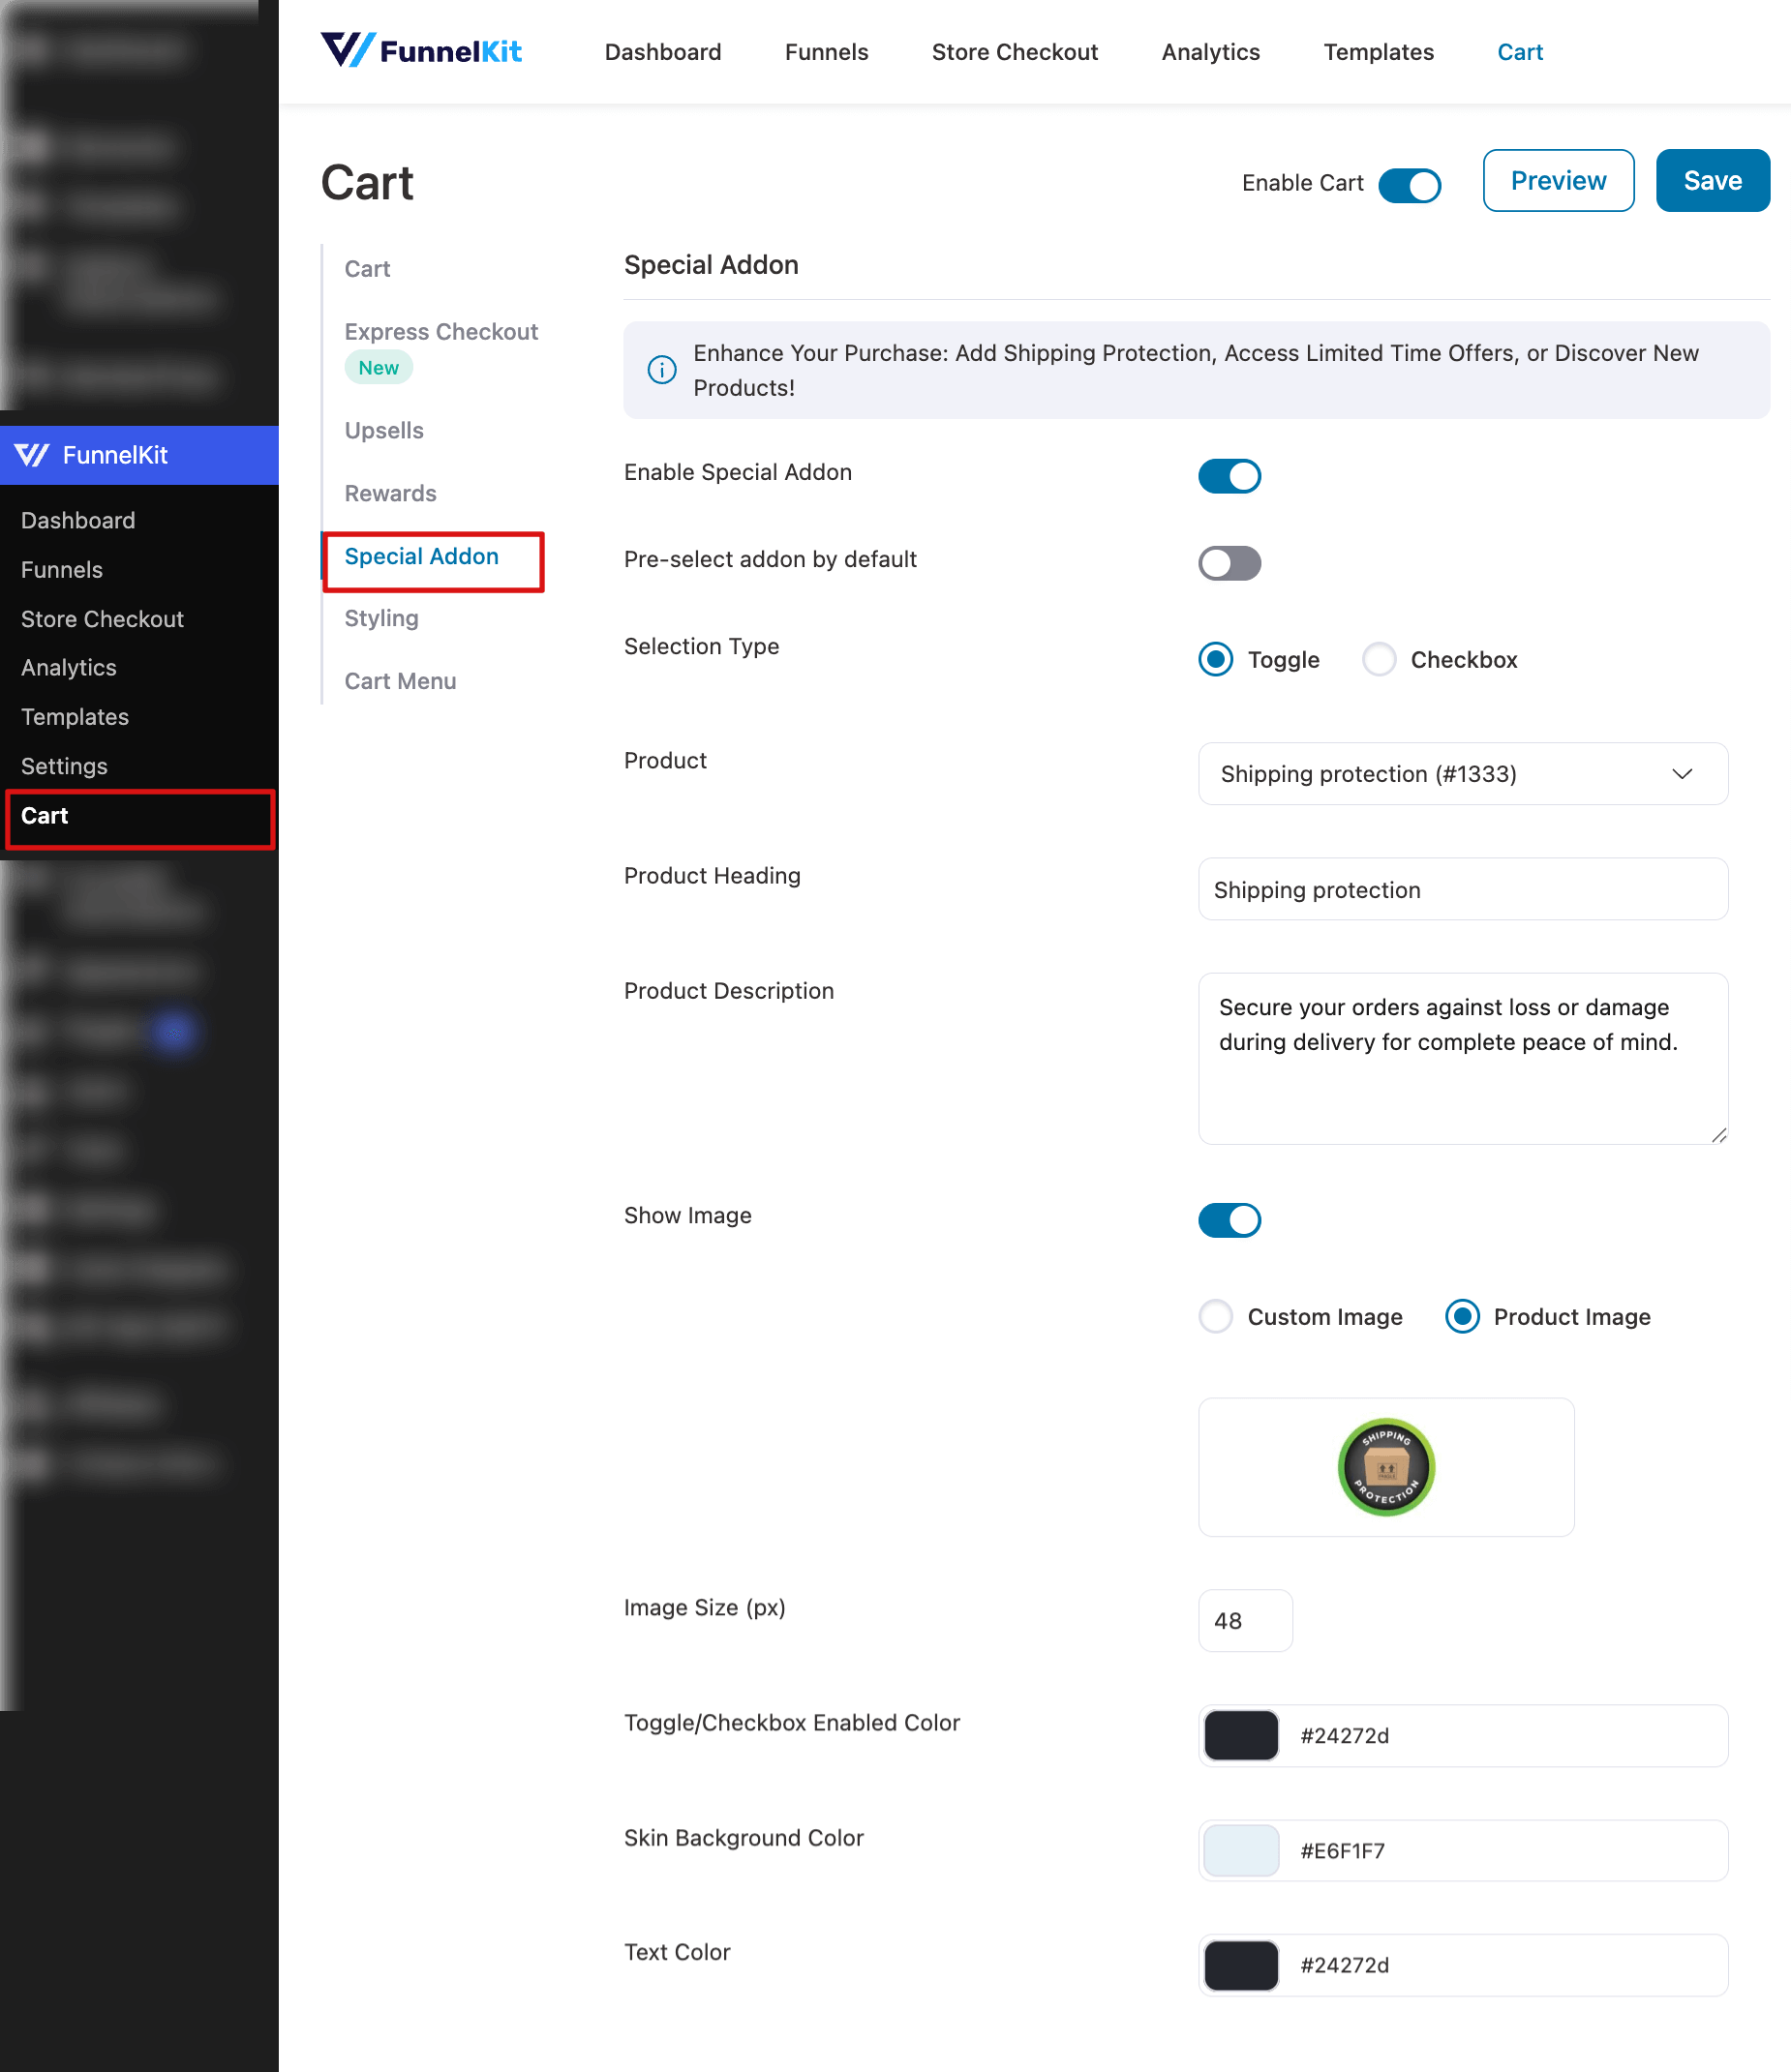The image size is (1791, 2072).
Task: Click the Preview button
Action: pos(1558,181)
